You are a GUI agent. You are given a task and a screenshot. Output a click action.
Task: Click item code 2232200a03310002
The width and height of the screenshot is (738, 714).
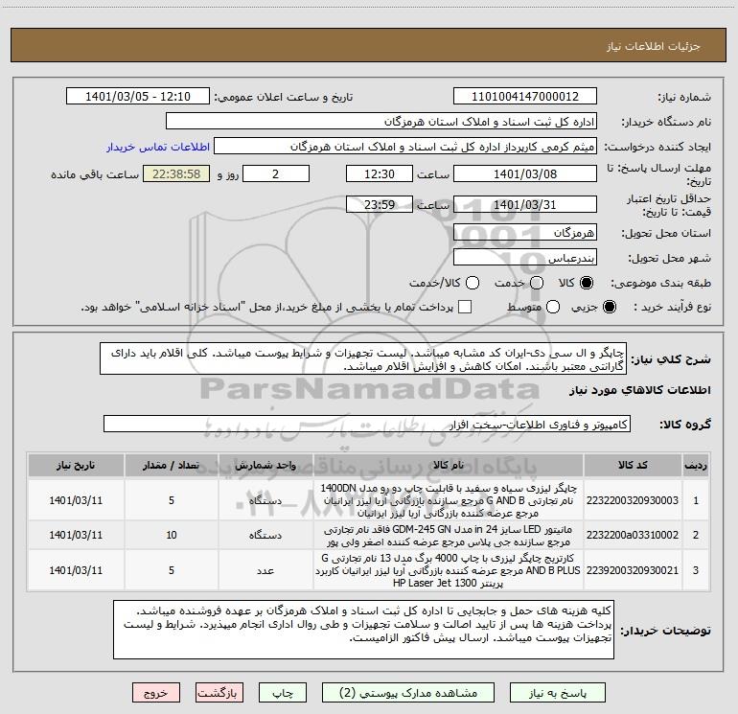(x=633, y=535)
